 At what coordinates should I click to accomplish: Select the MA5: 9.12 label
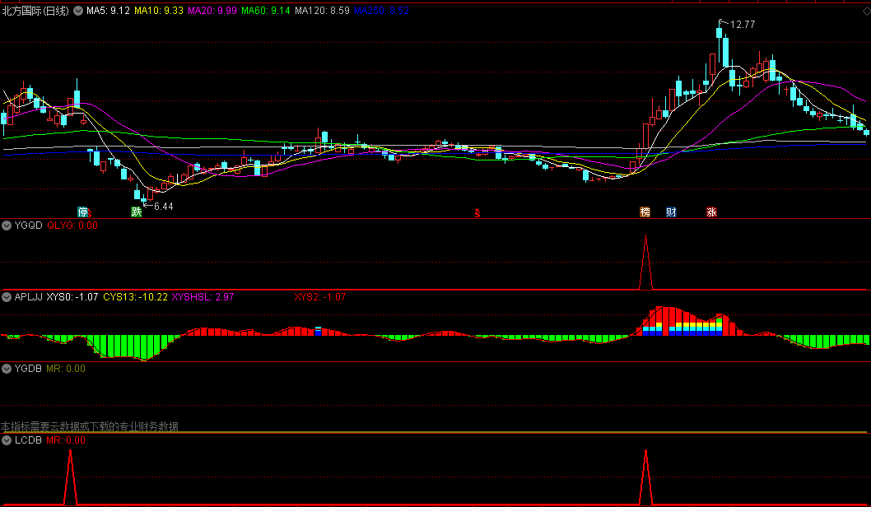click(x=108, y=11)
